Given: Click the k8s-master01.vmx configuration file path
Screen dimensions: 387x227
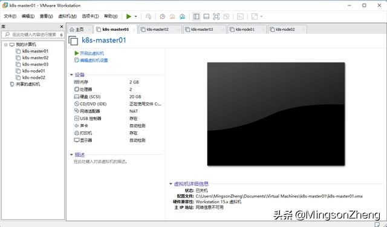Looking at the screenshot, I should [279, 196].
